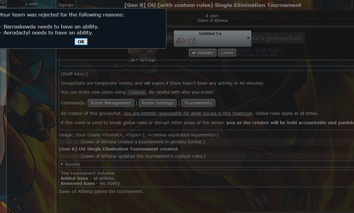
Task: Click the checkmark icon on the Validate button
Action: point(194,53)
